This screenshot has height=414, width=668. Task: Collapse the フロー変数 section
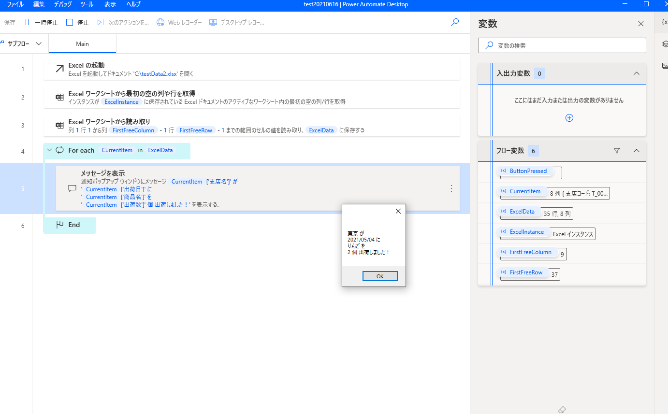[636, 151]
